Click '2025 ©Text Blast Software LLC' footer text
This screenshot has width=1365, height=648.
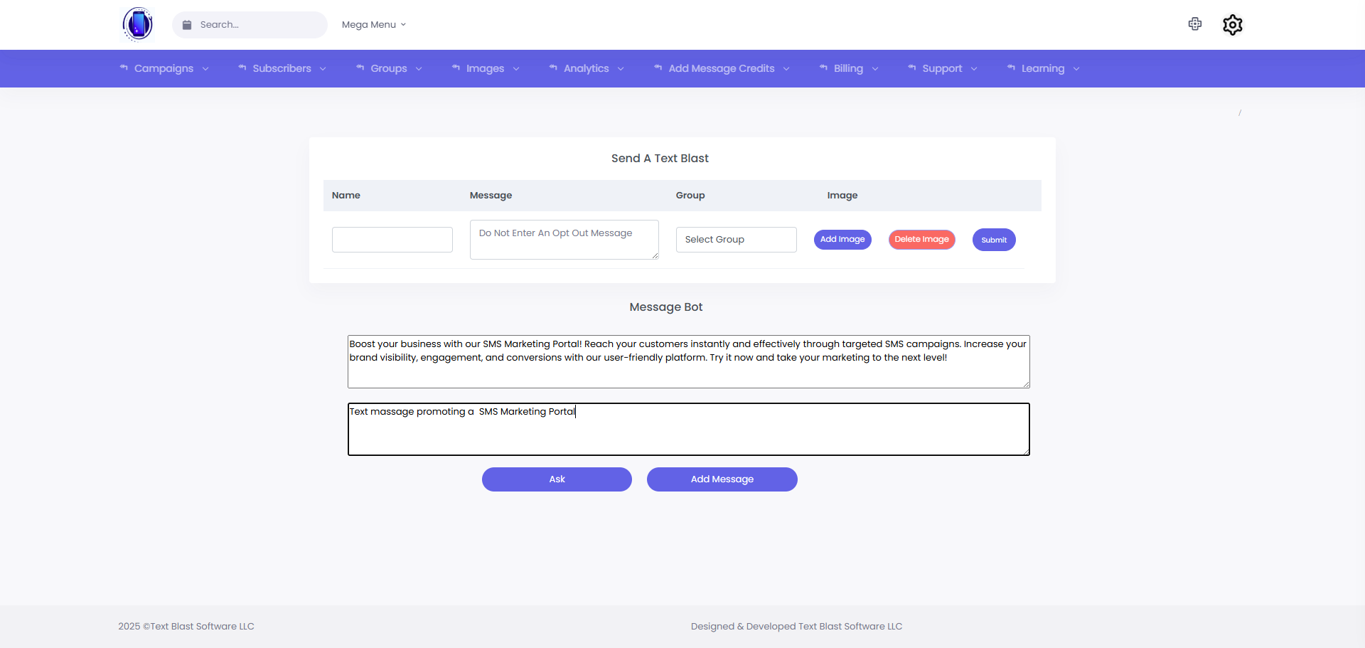tap(186, 627)
